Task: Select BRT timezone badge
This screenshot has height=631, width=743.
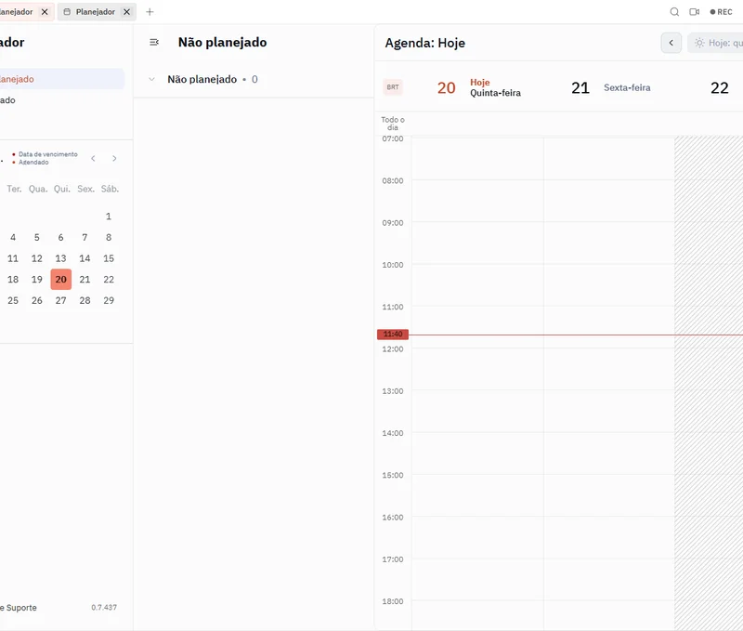Action: [393, 87]
